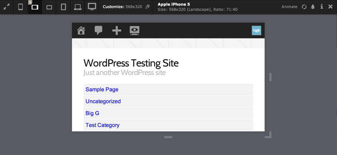Click the right-edge width resize handle

(270, 77)
